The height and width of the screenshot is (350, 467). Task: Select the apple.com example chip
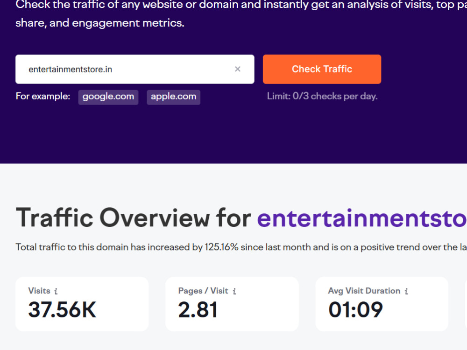173,97
